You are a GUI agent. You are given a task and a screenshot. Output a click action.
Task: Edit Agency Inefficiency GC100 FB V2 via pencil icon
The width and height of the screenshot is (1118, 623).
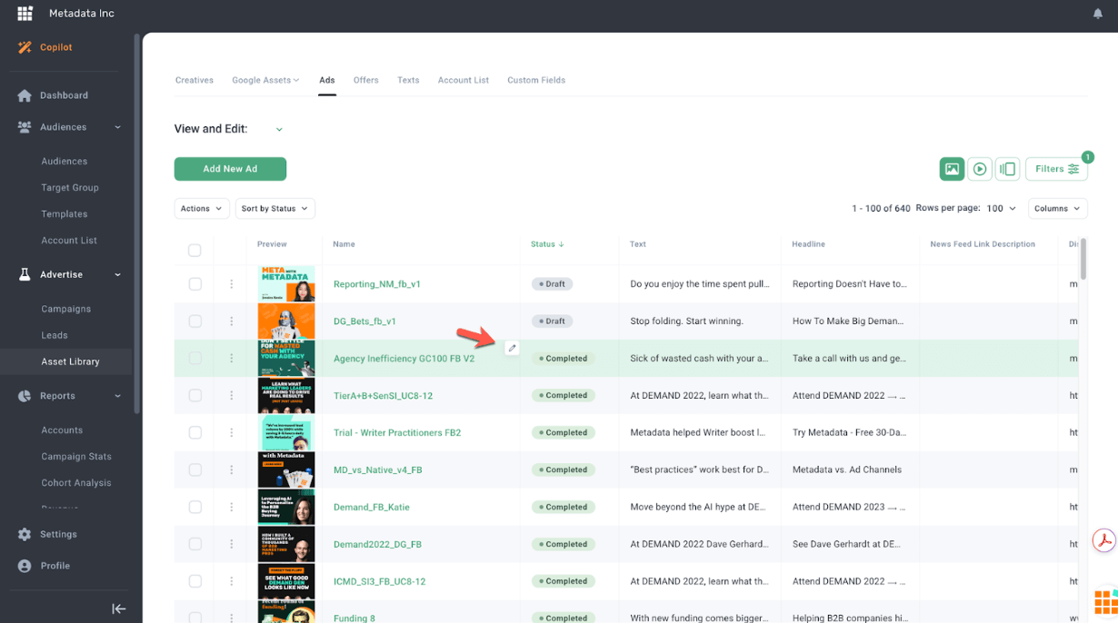pos(512,347)
